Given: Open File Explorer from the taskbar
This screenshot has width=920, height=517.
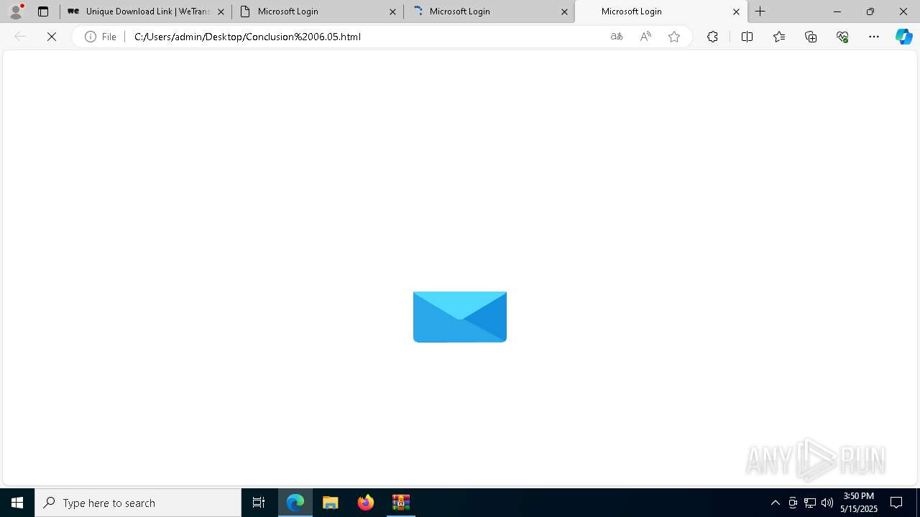Looking at the screenshot, I should pyautogui.click(x=331, y=503).
